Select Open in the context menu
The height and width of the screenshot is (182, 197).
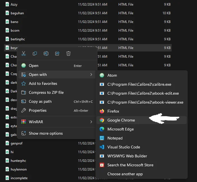pyautogui.click(x=57, y=66)
